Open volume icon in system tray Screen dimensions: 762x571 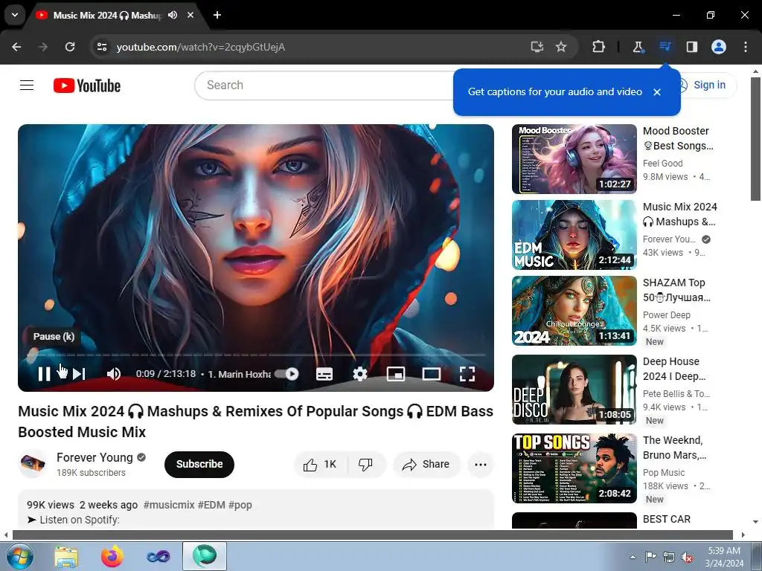[687, 557]
